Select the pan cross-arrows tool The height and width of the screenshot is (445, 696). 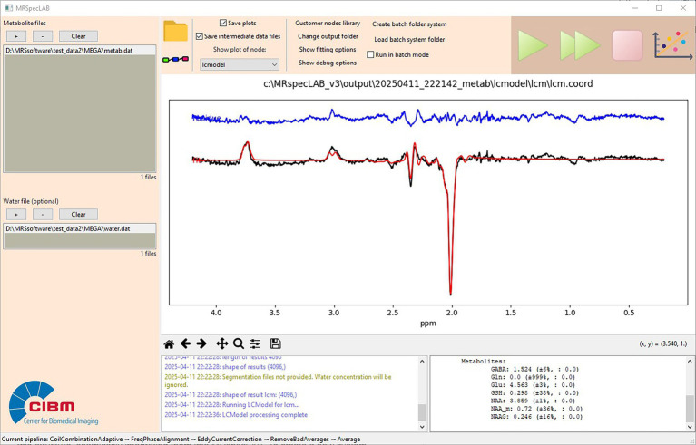tap(221, 343)
